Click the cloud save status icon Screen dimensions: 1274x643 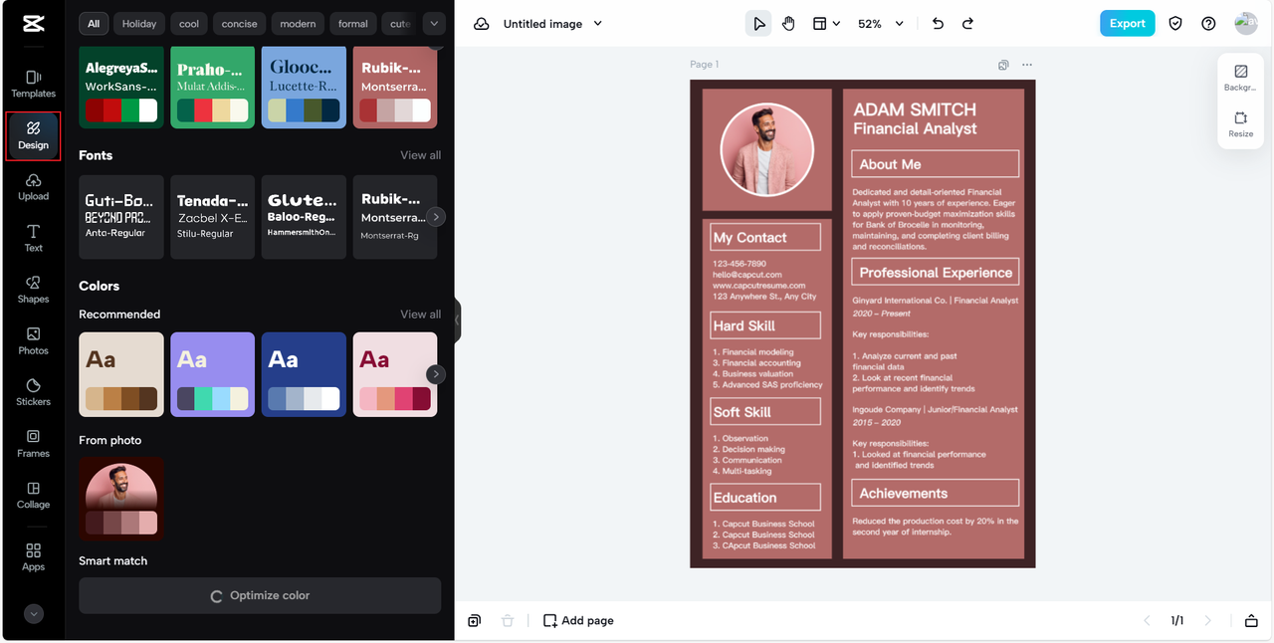coord(481,24)
